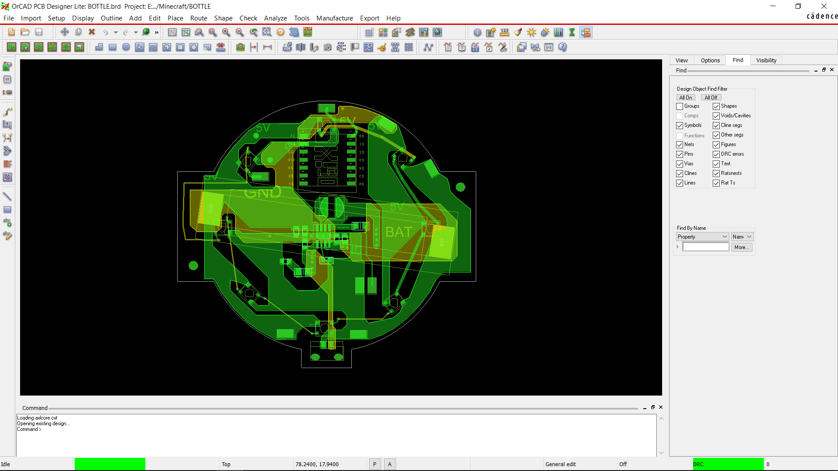
Task: Click the Zoom Out magnifier icon
Action: click(240, 32)
